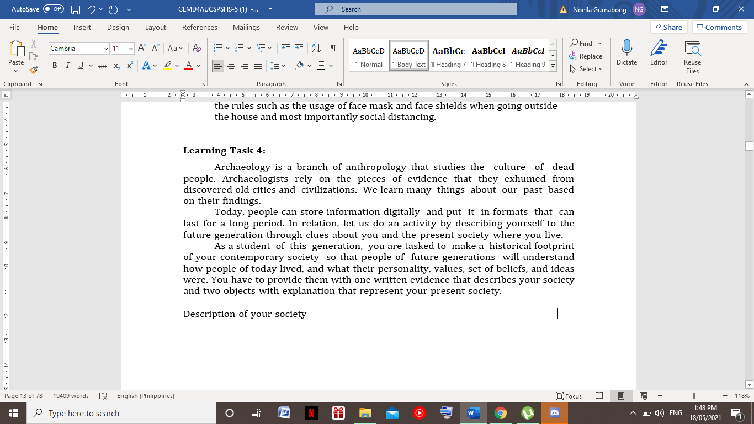Image resolution: width=754 pixels, height=424 pixels.
Task: Select the strikethrough icon
Action: click(102, 65)
